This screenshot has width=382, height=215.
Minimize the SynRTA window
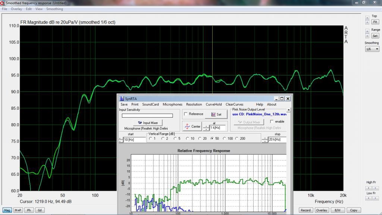coord(276,99)
